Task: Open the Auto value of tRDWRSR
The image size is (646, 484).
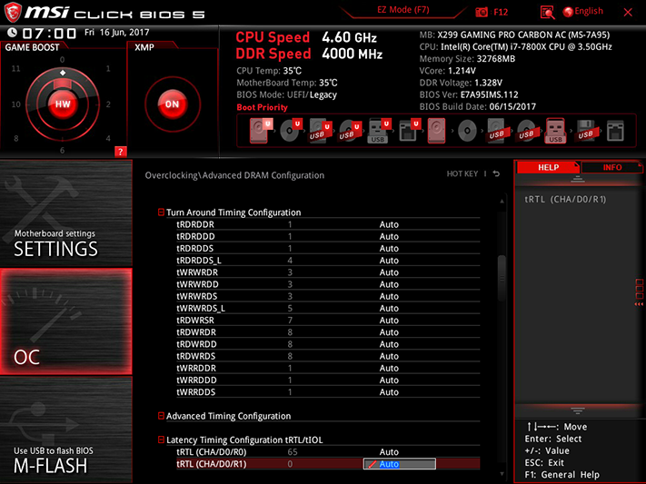Action: pos(389,320)
